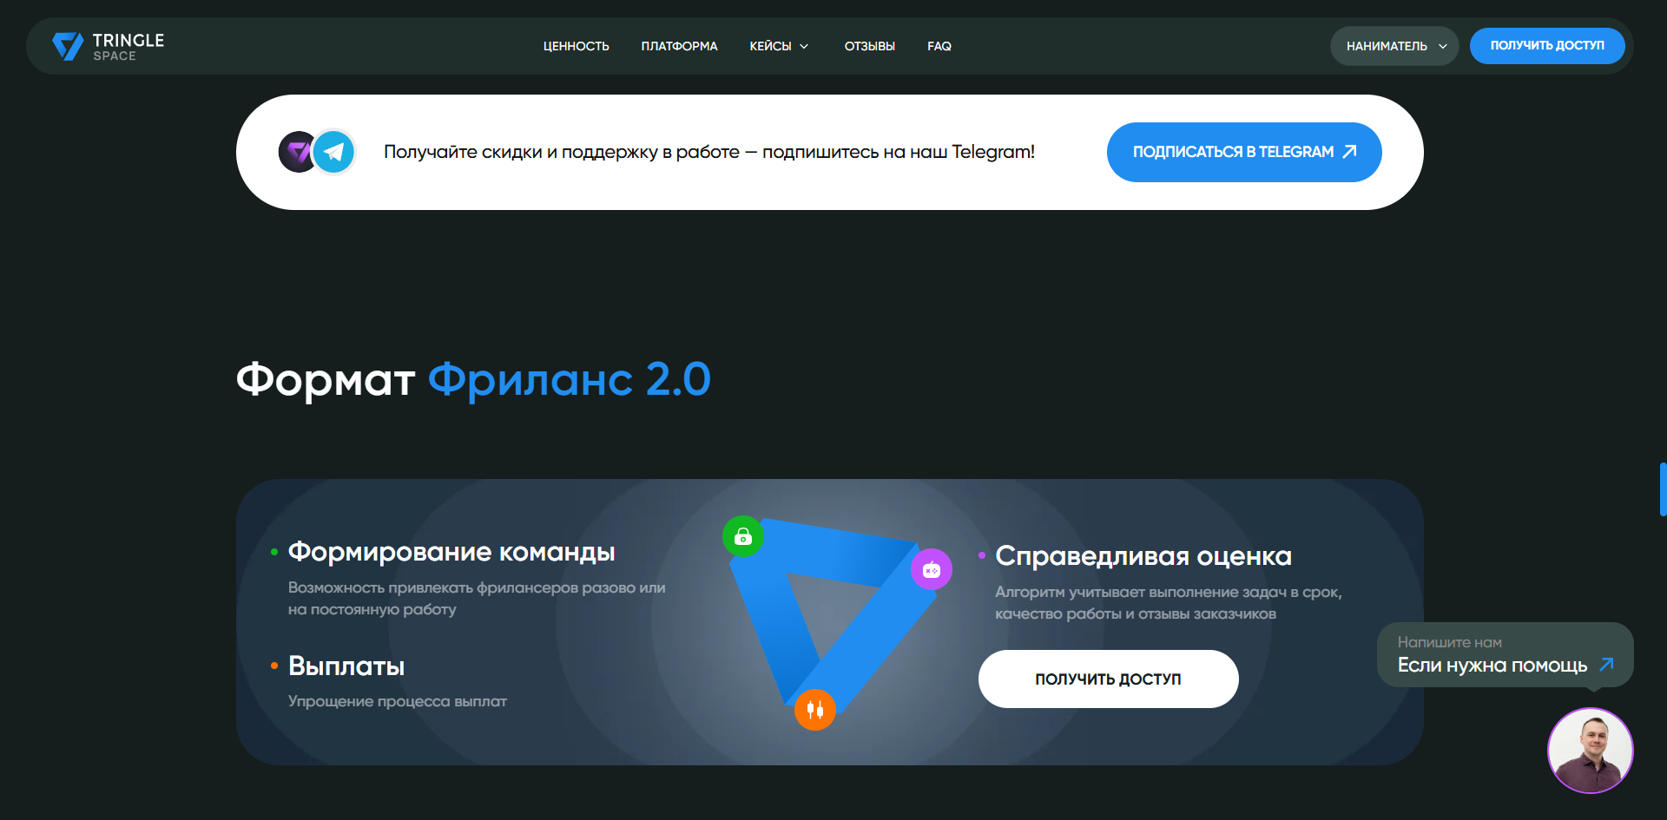Click the Telegram paper plane icon

[334, 152]
